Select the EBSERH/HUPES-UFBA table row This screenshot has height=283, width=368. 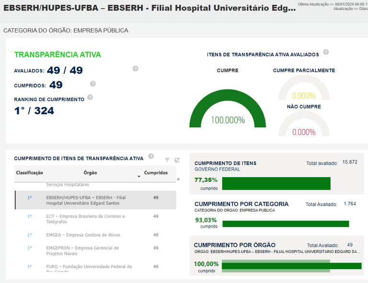pos(95,200)
